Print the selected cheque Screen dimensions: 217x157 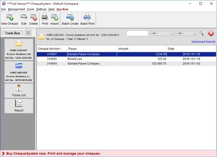[x=45, y=19]
